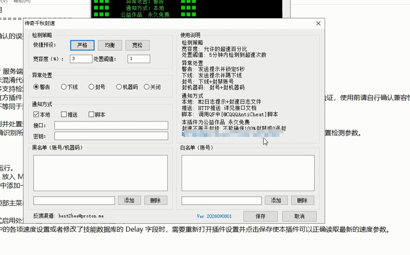Click the text '封号: 下线+封禁账号'
This screenshot has width=410, height=255.
pyautogui.click(x=208, y=81)
